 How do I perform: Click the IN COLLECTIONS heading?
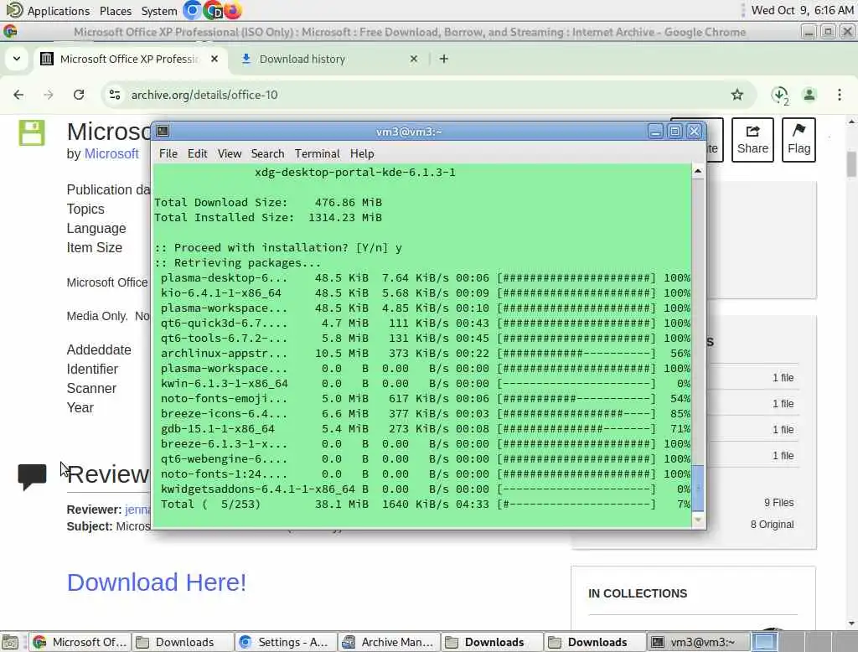638,593
